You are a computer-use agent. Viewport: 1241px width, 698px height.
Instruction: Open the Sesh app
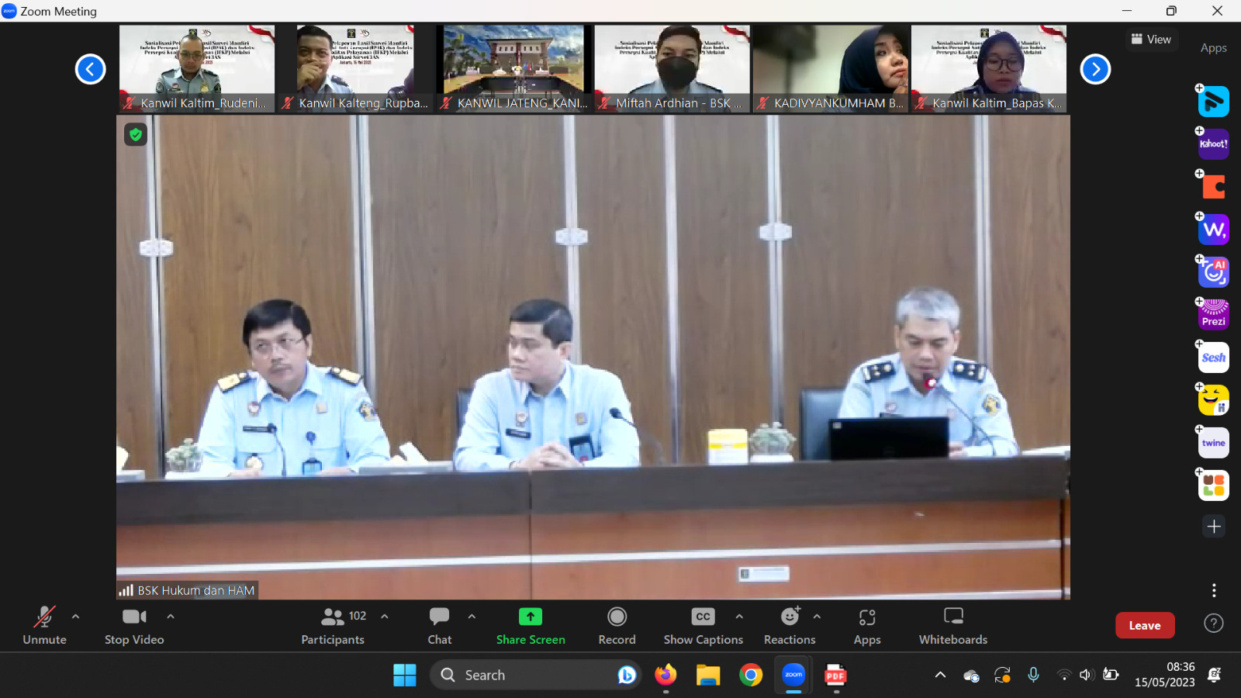point(1214,358)
